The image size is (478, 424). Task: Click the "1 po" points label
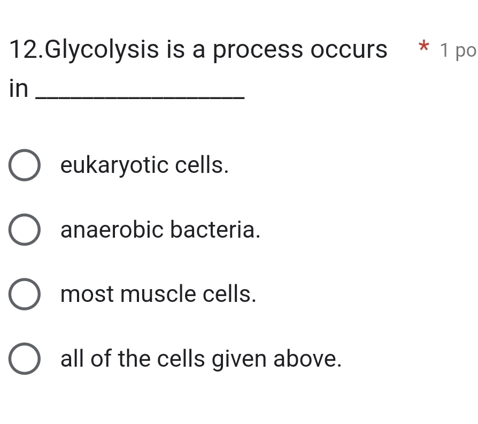coord(458,50)
